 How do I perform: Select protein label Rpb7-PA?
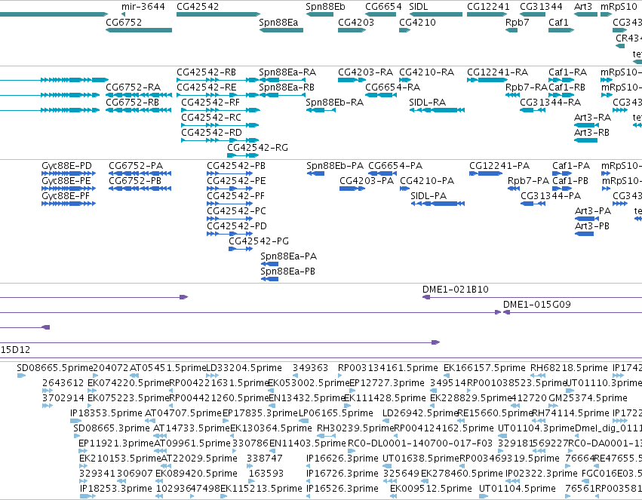coord(528,181)
